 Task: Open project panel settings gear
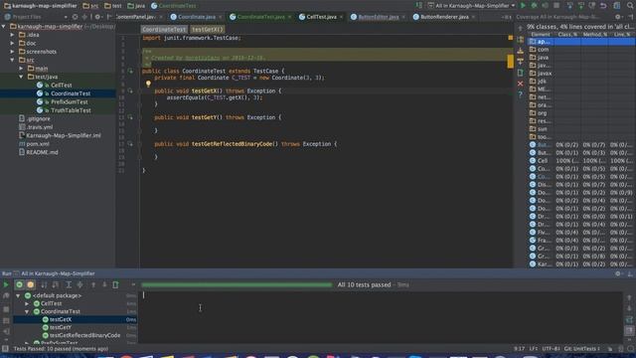click(x=97, y=17)
